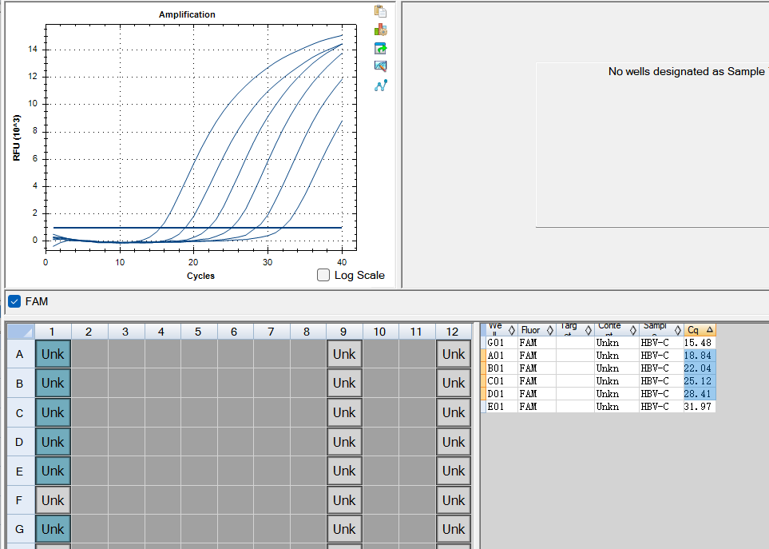Image resolution: width=769 pixels, height=549 pixels.
Task: Click the Fluor column header label
Action: 530,330
